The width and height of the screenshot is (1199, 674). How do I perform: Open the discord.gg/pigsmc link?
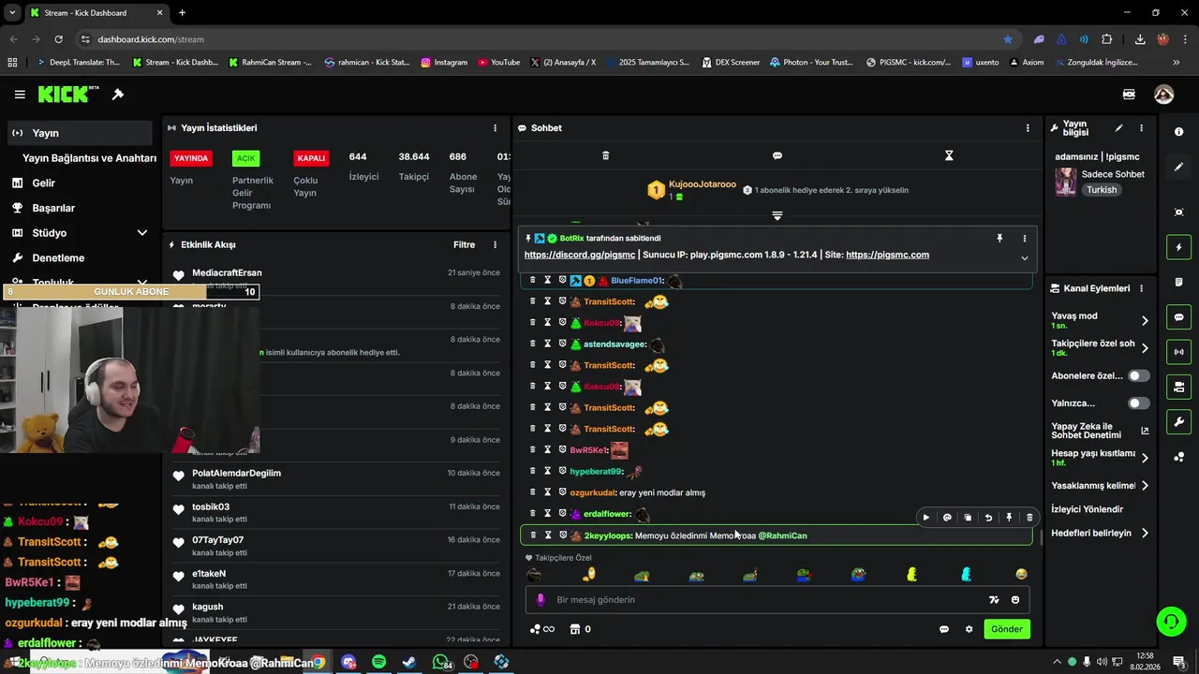pyautogui.click(x=579, y=255)
